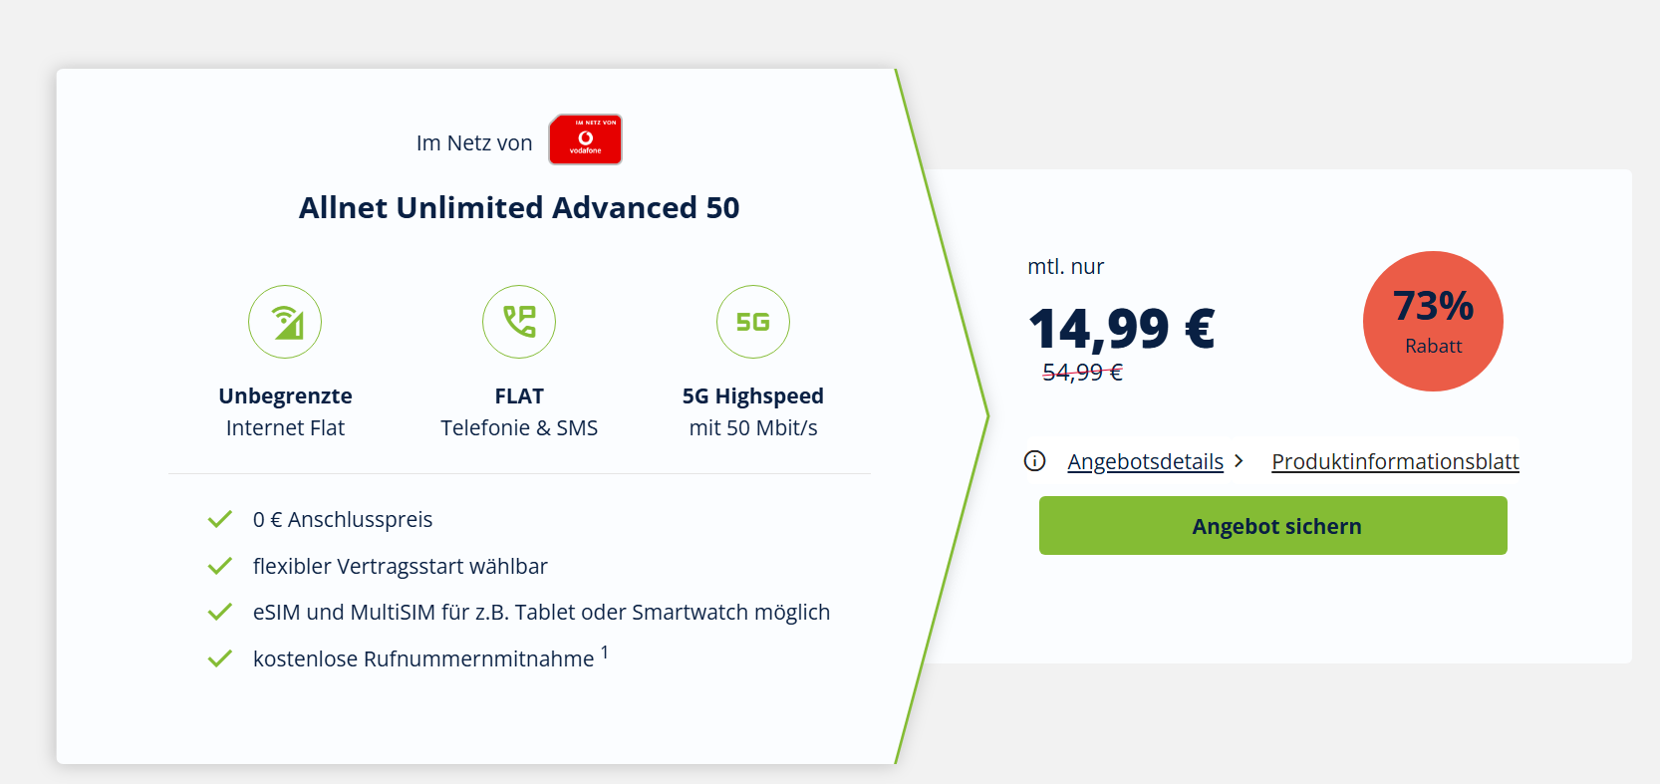
Task: Click footnote 1 after Rufnummernmitnahme
Action: 605,653
